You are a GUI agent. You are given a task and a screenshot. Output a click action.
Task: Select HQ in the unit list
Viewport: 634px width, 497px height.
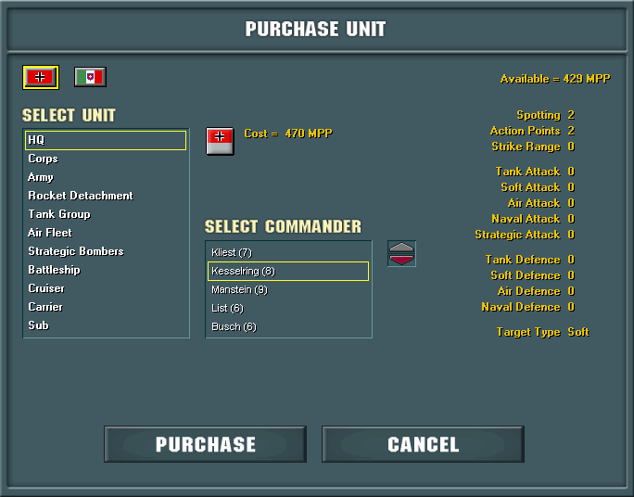point(106,140)
